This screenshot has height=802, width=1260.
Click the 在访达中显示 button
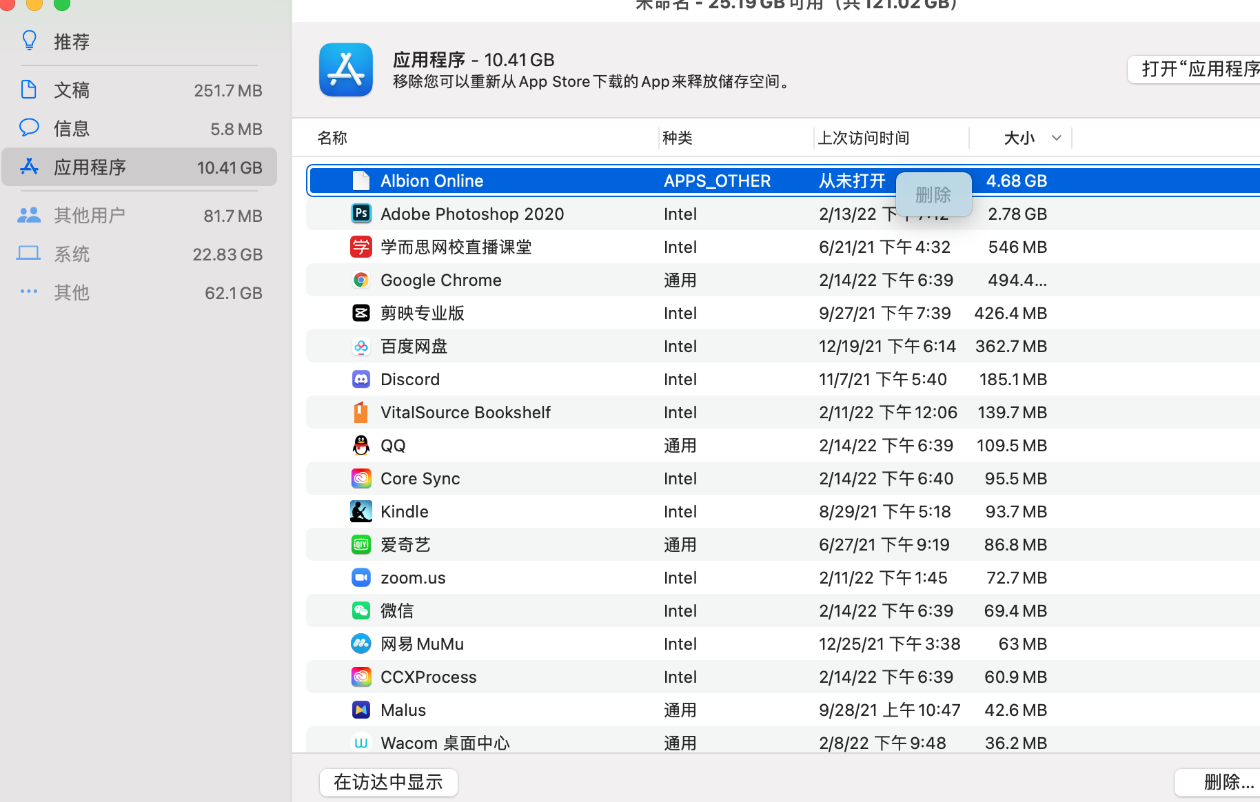388,782
